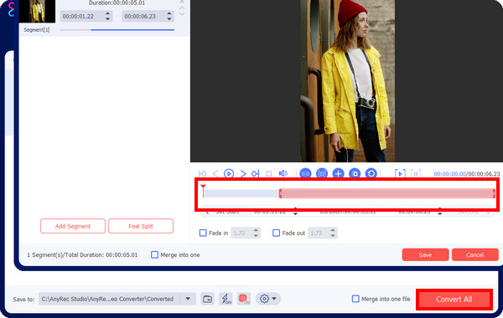The width and height of the screenshot is (503, 318).
Task: Expand the Save to path dropdown
Action: point(188,299)
